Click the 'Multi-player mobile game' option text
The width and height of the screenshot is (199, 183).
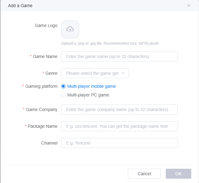(x=91, y=86)
